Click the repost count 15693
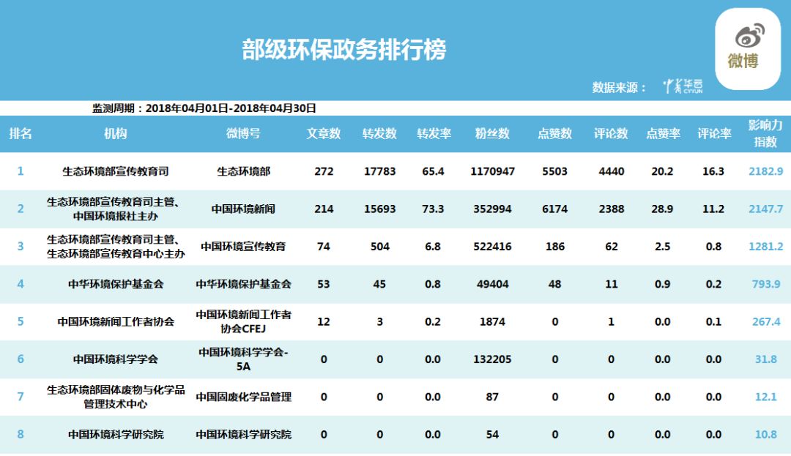Image resolution: width=791 pixels, height=456 pixels. (x=380, y=209)
